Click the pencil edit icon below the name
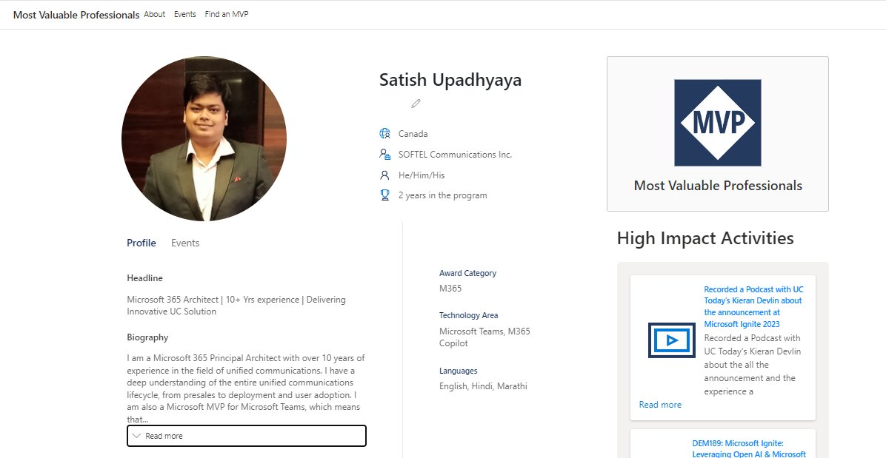 coord(416,104)
